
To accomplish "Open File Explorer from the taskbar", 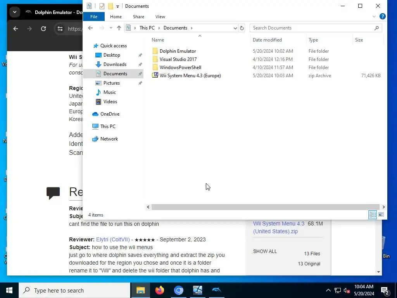I will click(x=140, y=290).
